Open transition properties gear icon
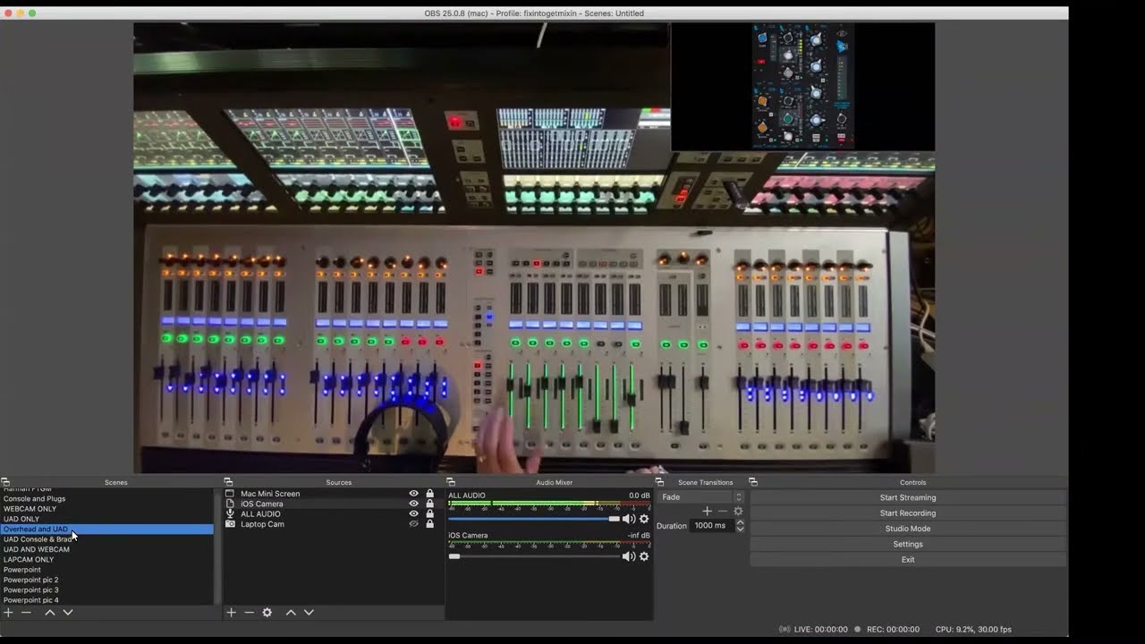This screenshot has width=1145, height=644. [x=738, y=512]
